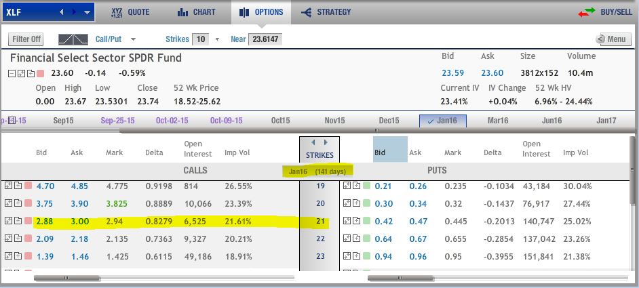Open the STRATEGY tab
The image size is (639, 288).
point(326,12)
